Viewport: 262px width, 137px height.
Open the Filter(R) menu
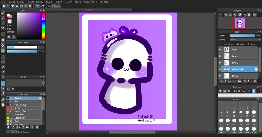(x=30, y=2)
